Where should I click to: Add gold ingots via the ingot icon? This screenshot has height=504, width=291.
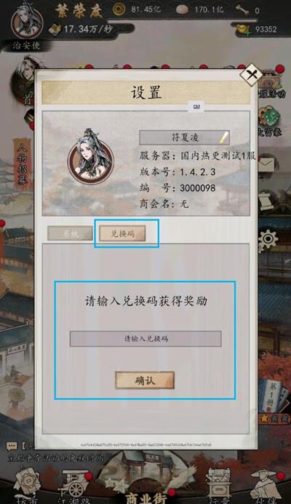(x=243, y=30)
